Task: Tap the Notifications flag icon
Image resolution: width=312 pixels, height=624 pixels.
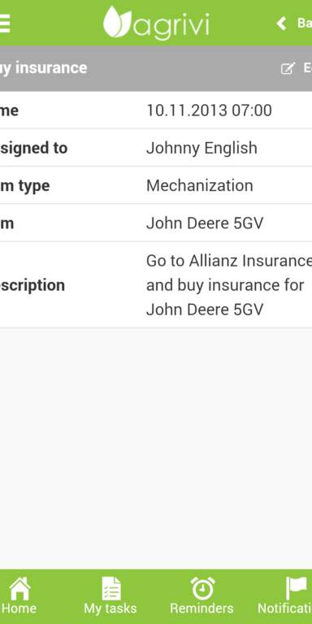Action: click(x=296, y=588)
